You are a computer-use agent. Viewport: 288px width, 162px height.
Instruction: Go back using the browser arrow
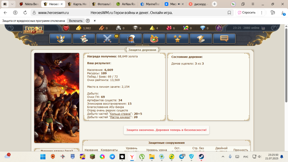[x=5, y=13]
